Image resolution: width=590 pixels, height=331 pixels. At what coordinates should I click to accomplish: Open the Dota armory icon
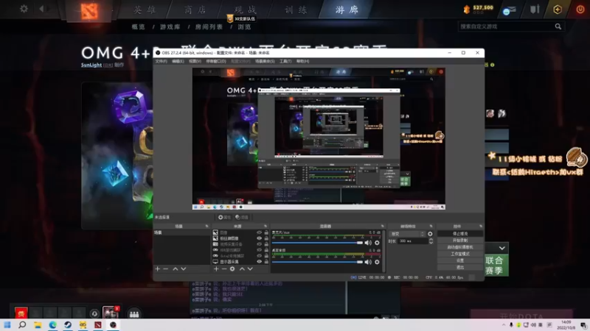[x=535, y=9]
